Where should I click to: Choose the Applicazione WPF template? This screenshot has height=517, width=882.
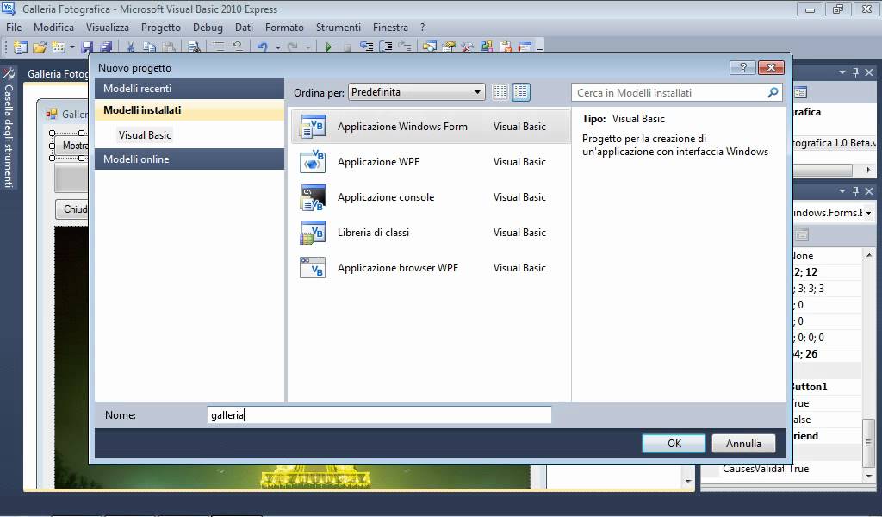coord(431,162)
